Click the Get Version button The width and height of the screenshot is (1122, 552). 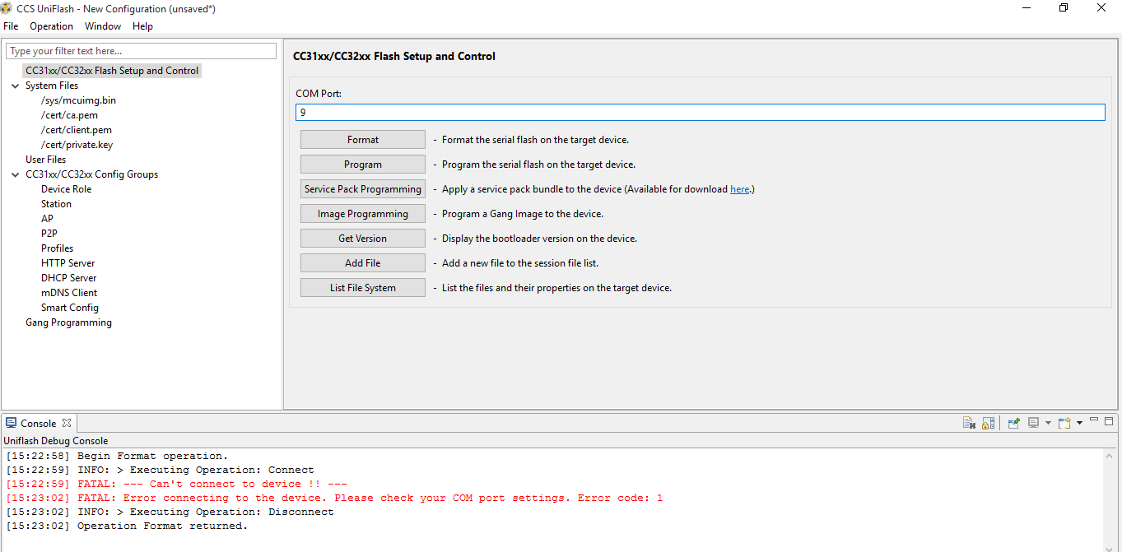coord(363,239)
